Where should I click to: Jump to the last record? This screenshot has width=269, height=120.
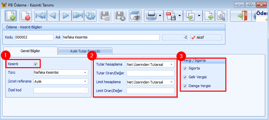coord(78,16)
